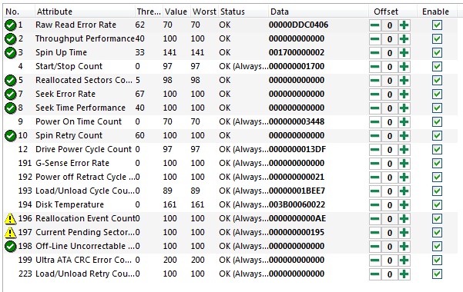Image resolution: width=463 pixels, height=292 pixels.
Task: Uncheck Enable for Spin Up Time
Action: [x=437, y=53]
